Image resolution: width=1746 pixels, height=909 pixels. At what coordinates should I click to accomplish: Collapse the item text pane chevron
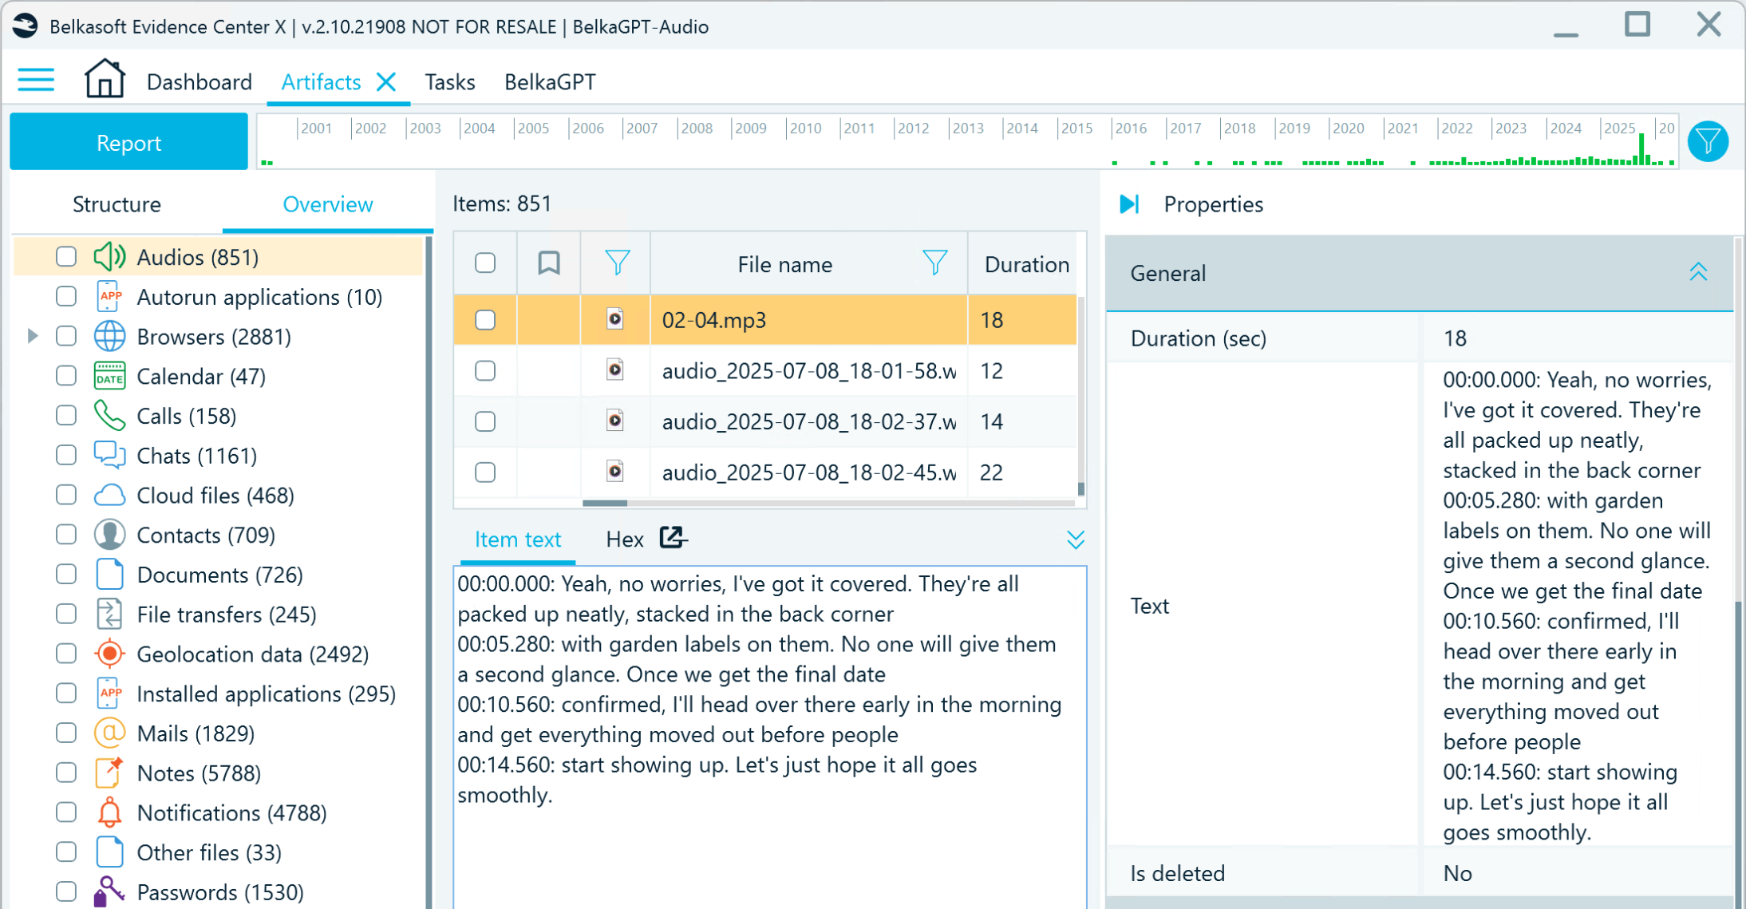pos(1075,540)
